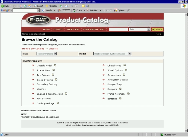This screenshot has height=137, width=188.
Task: Open the AutoLink dropdown arrow
Action: click(100, 10)
